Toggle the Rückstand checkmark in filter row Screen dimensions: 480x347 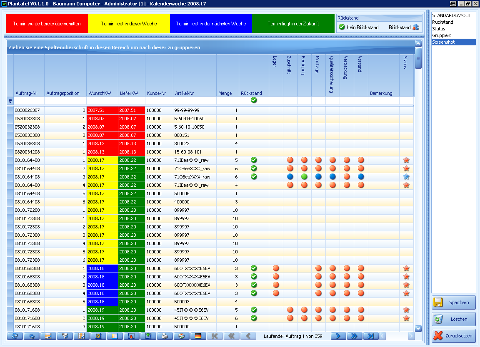pos(254,100)
